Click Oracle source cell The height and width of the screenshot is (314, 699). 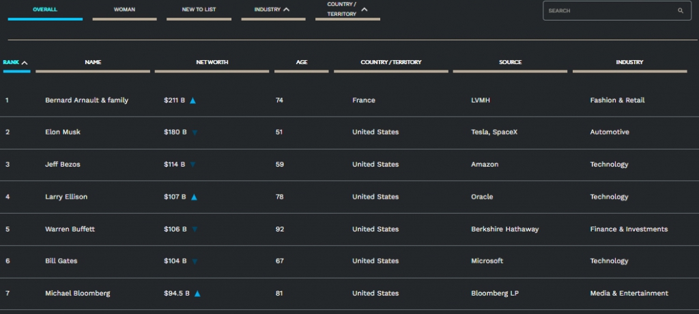point(482,197)
